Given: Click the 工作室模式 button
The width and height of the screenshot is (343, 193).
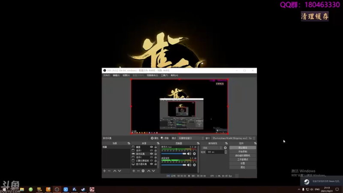Looking at the screenshot, I should click(x=243, y=160).
